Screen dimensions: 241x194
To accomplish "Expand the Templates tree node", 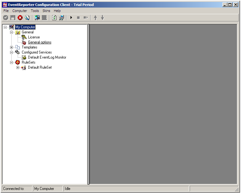I will point(12,47).
